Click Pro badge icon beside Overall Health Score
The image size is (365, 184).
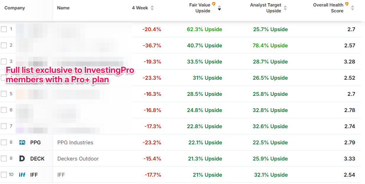coord(347,4)
